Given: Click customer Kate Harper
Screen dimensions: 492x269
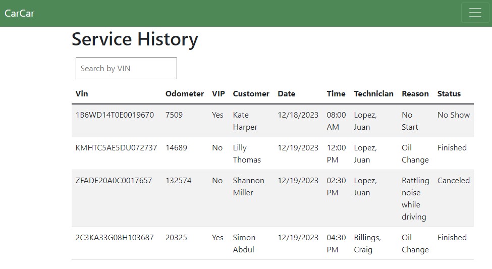Looking at the screenshot, I should tap(245, 121).
